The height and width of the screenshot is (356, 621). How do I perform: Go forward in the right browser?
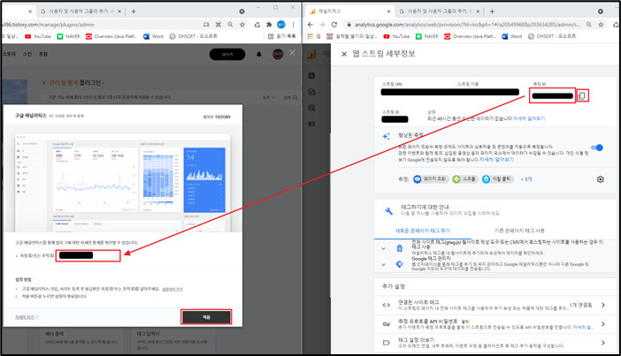click(322, 25)
